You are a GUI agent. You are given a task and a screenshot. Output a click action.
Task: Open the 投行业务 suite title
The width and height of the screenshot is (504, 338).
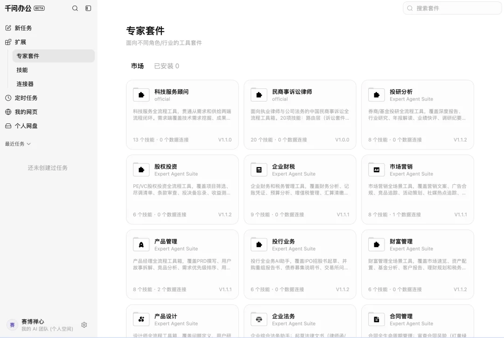pyautogui.click(x=283, y=242)
